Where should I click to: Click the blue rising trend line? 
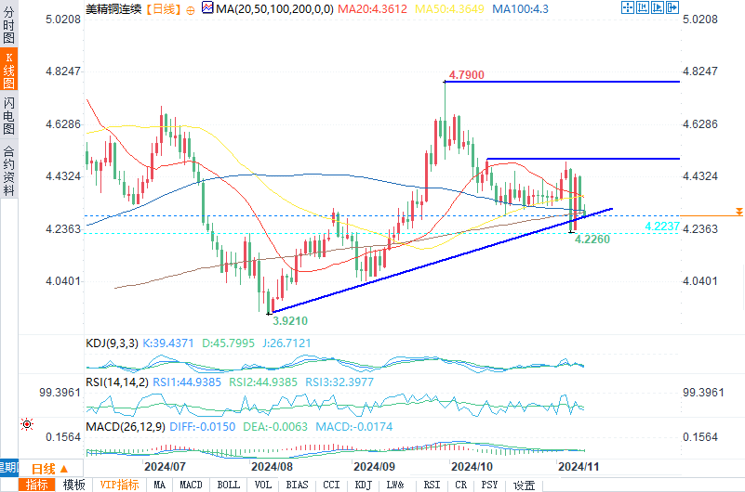coord(442,260)
